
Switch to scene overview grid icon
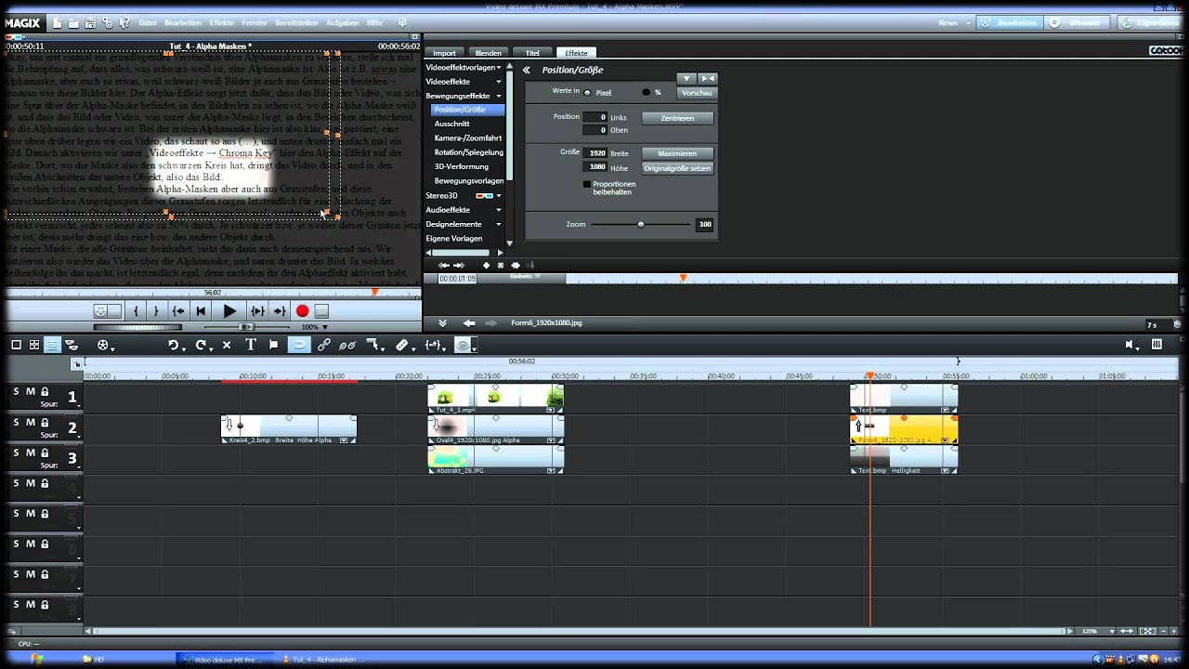[34, 345]
